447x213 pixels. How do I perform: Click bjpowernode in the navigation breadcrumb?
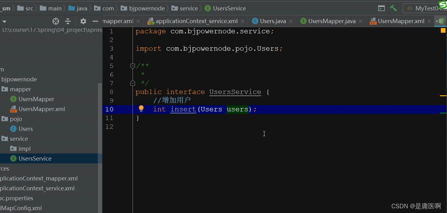point(143,8)
